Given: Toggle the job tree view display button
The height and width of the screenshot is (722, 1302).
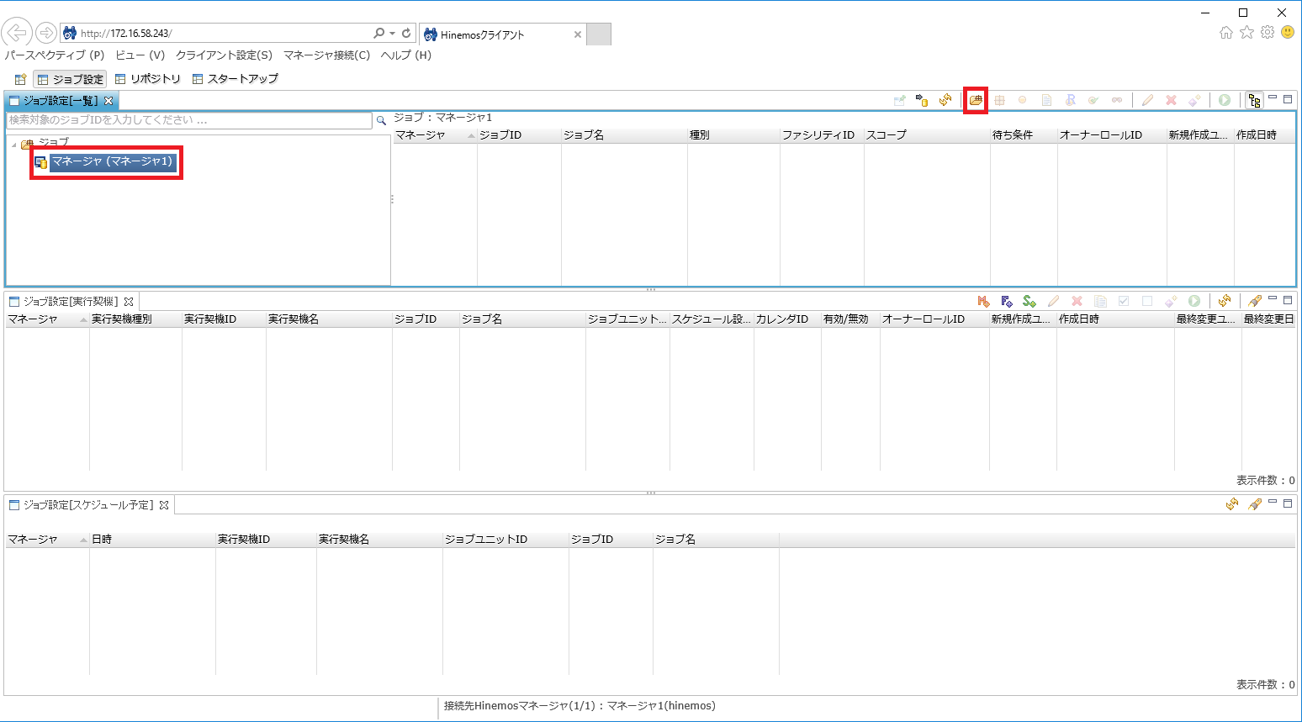Looking at the screenshot, I should point(1254,100).
